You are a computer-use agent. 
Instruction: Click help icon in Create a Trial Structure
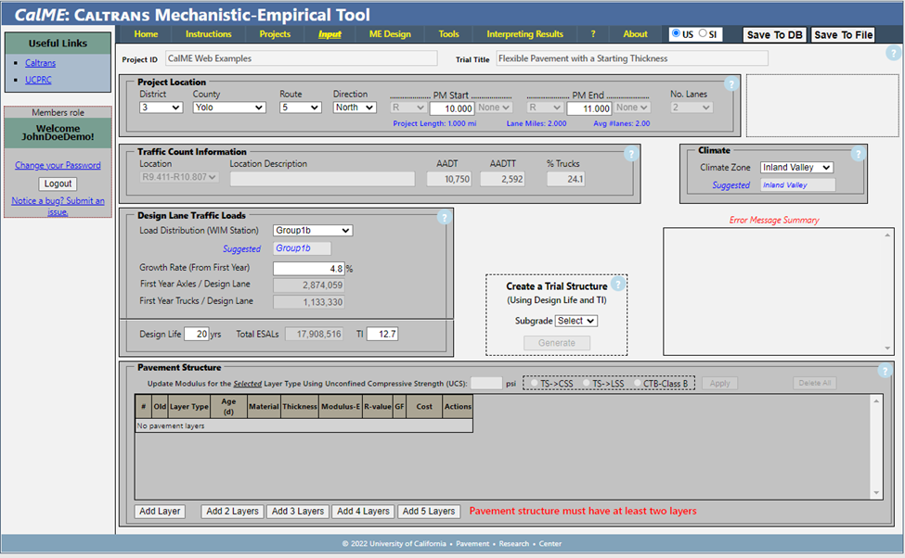click(617, 285)
